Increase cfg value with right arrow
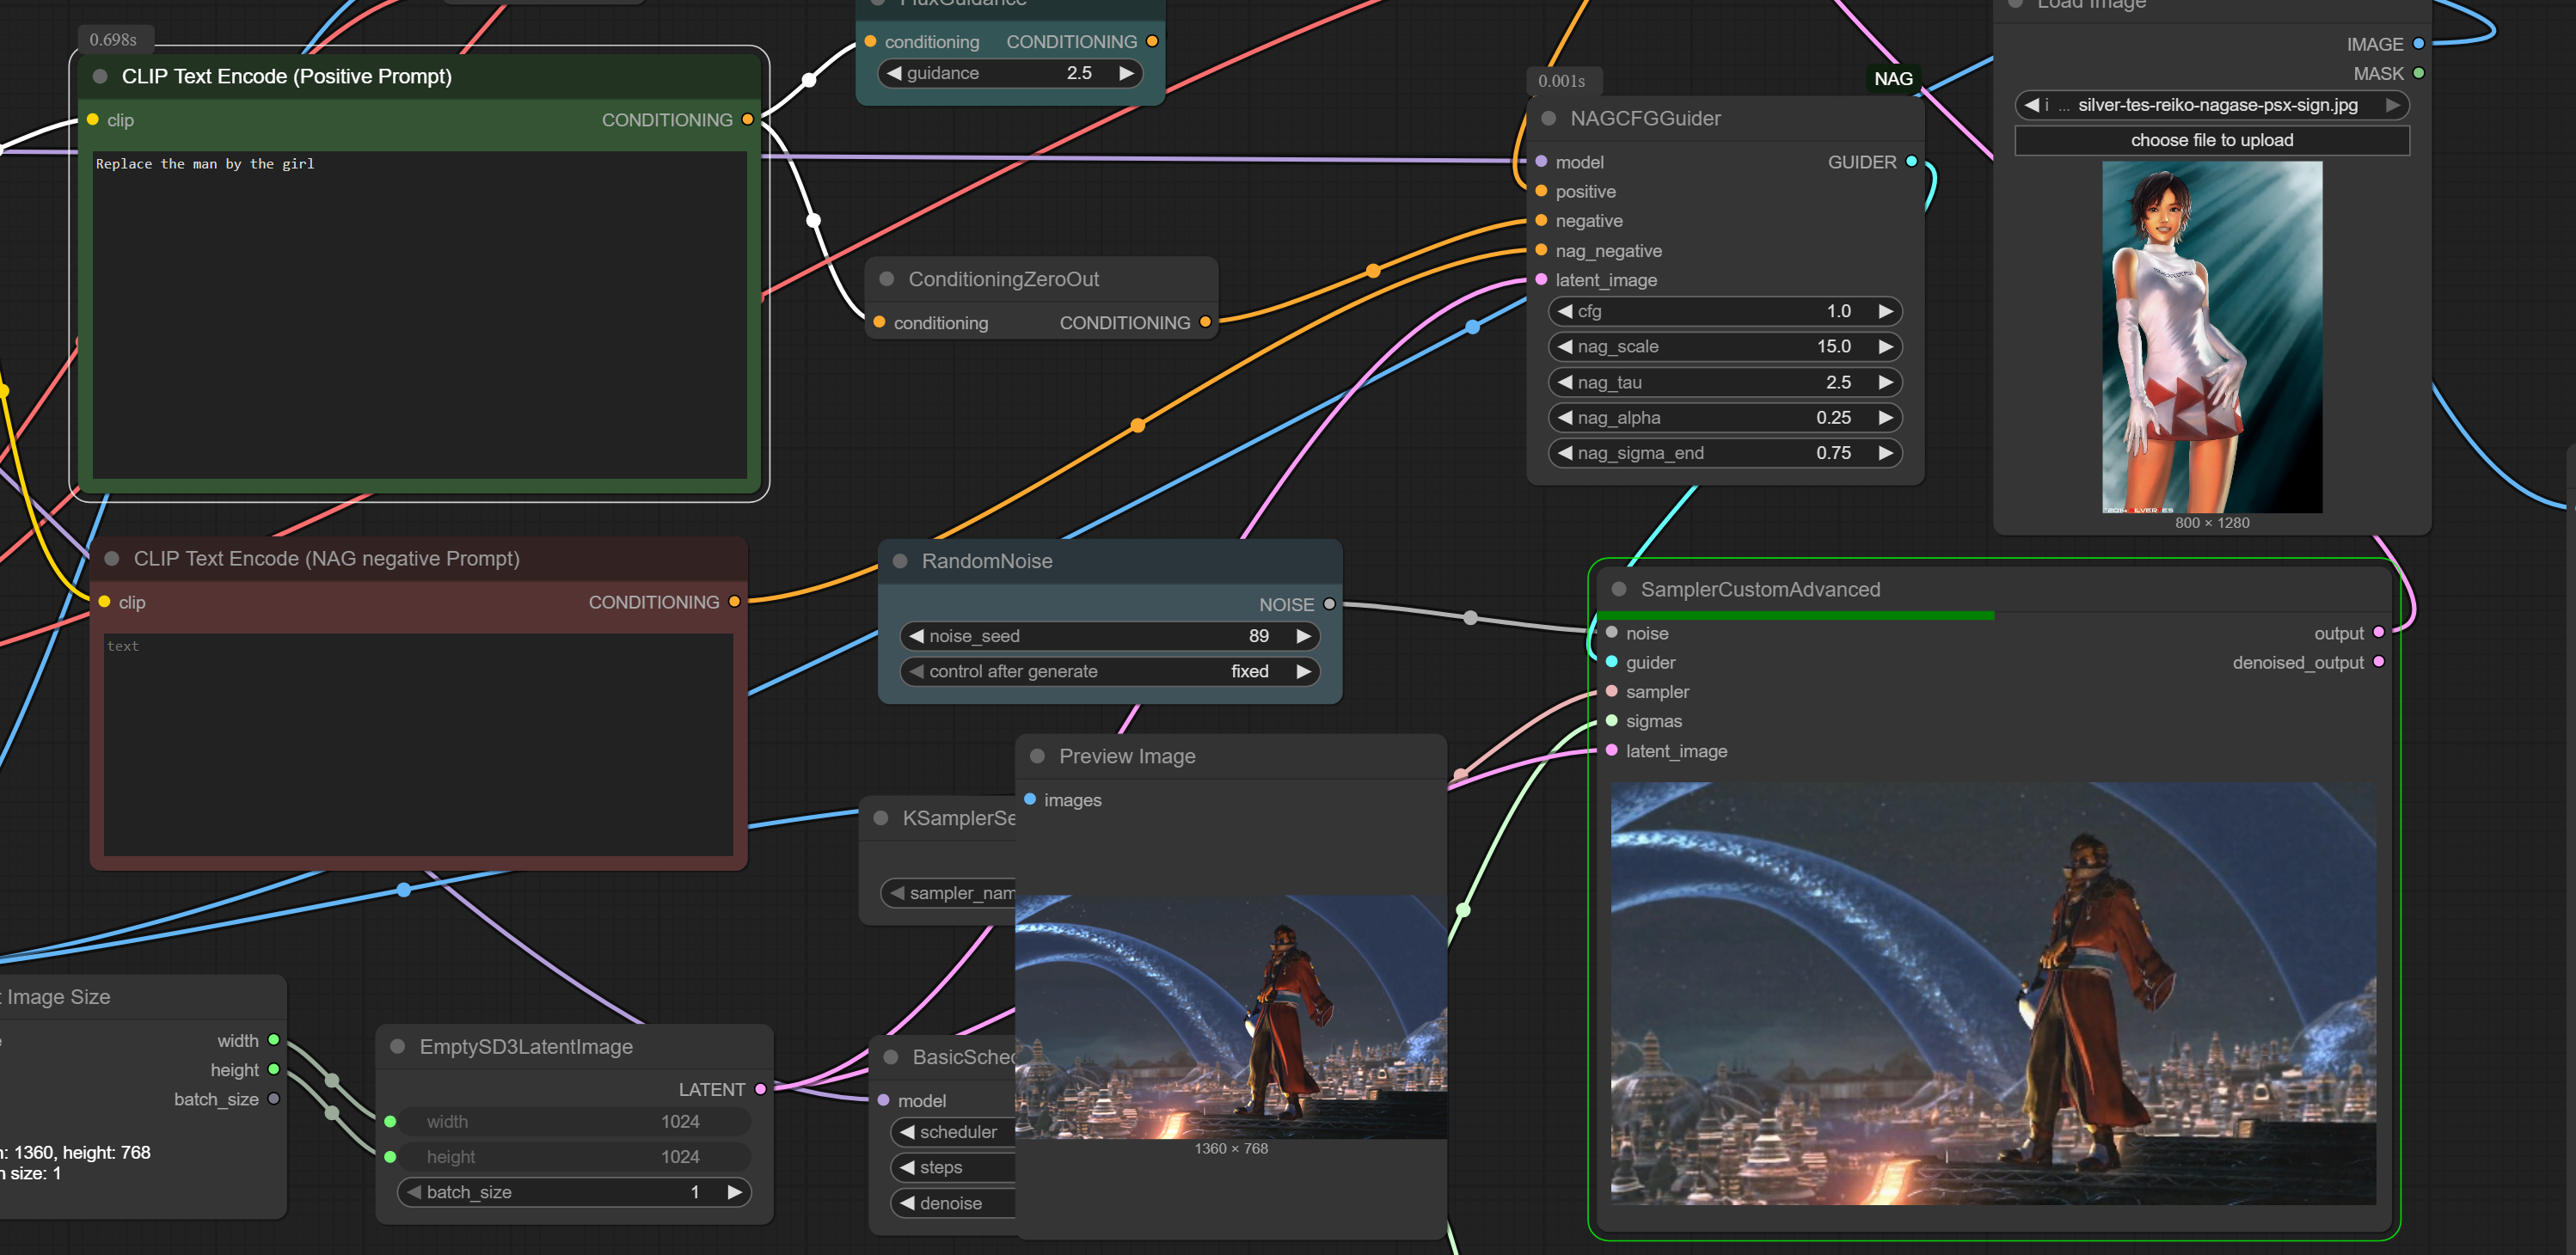 (x=1885, y=311)
